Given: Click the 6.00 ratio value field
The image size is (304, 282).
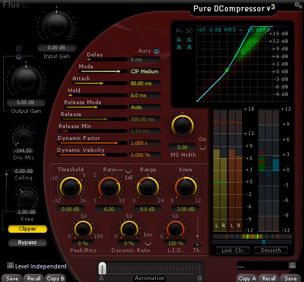Looking at the screenshot, I should tap(109, 209).
